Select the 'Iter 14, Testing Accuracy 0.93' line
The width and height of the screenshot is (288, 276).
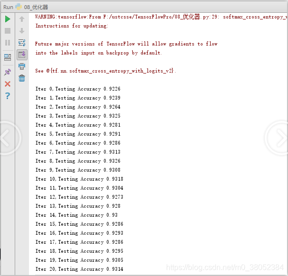pos(76,215)
